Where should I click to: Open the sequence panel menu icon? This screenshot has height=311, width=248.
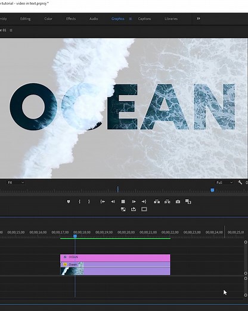11,31
